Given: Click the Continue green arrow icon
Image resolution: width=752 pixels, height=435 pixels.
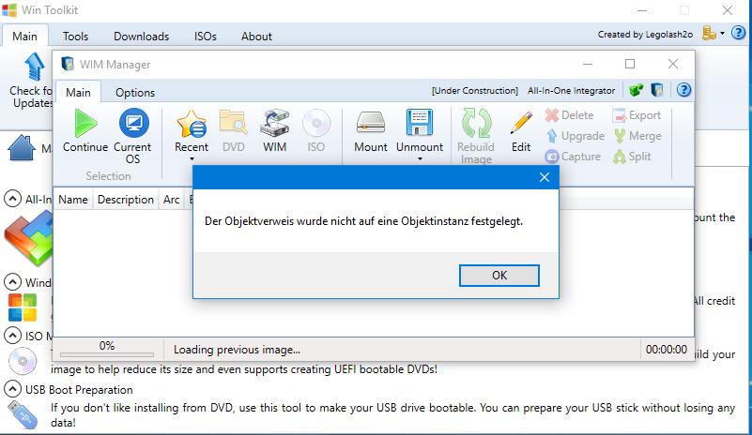Looking at the screenshot, I should tap(85, 123).
